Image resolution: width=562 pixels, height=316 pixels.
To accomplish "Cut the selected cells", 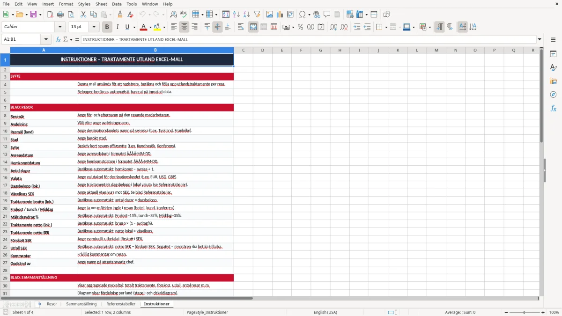I will 83,15.
